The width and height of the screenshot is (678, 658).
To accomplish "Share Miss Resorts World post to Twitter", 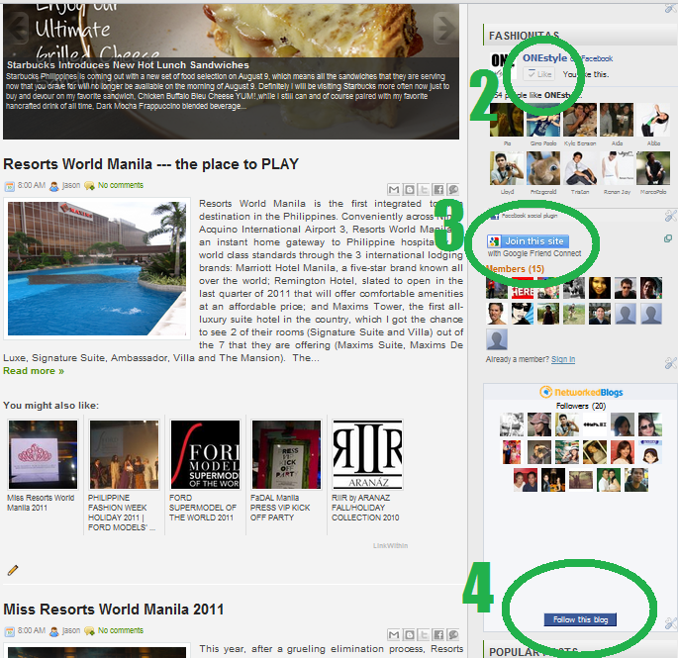I will click(424, 634).
